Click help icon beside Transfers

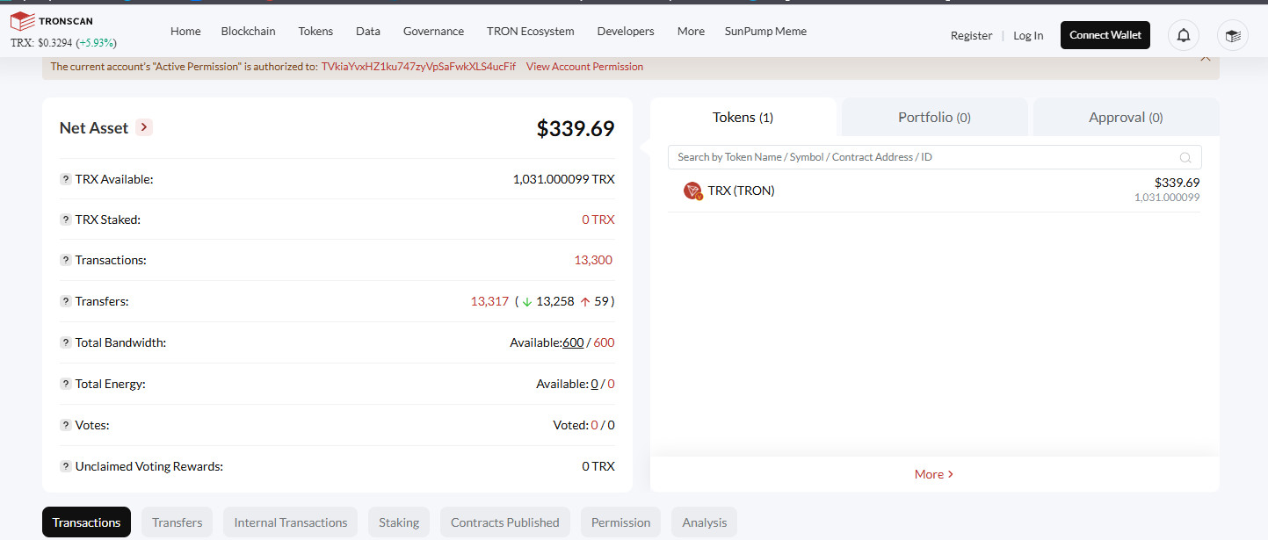(66, 301)
